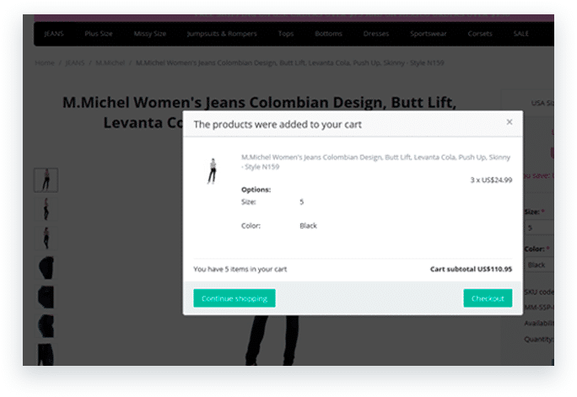Select the second product thumbnail on left
Image resolution: width=577 pixels, height=397 pixels.
[46, 209]
